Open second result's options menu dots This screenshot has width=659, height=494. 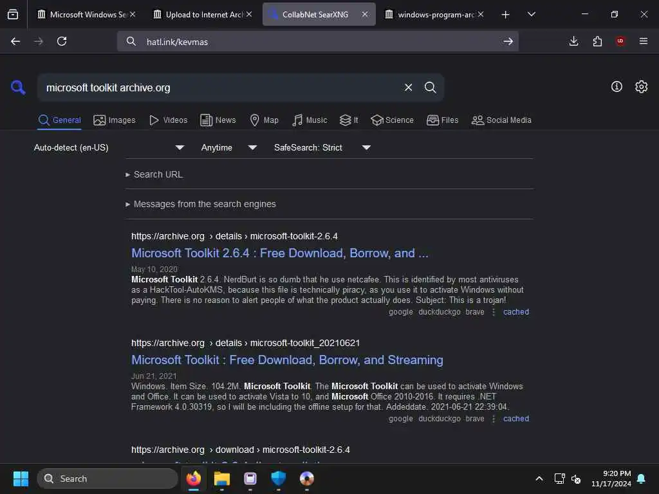494,418
